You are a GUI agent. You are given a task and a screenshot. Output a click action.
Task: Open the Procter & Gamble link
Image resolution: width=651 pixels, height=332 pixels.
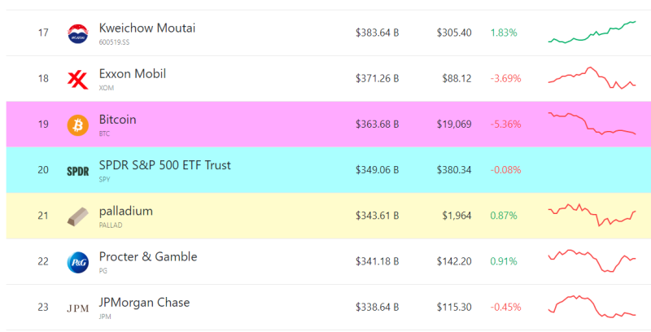click(x=148, y=256)
